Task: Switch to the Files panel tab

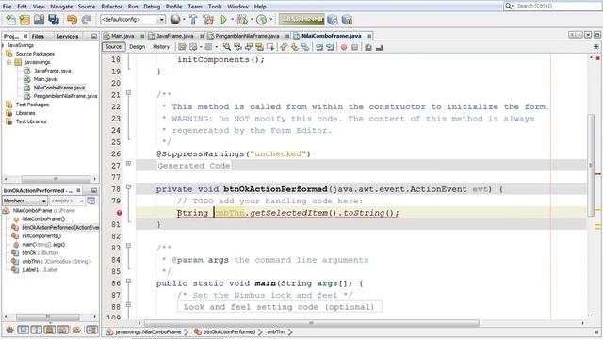Action: pos(38,36)
